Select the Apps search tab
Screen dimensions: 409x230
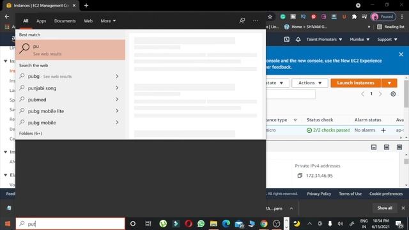(x=41, y=21)
